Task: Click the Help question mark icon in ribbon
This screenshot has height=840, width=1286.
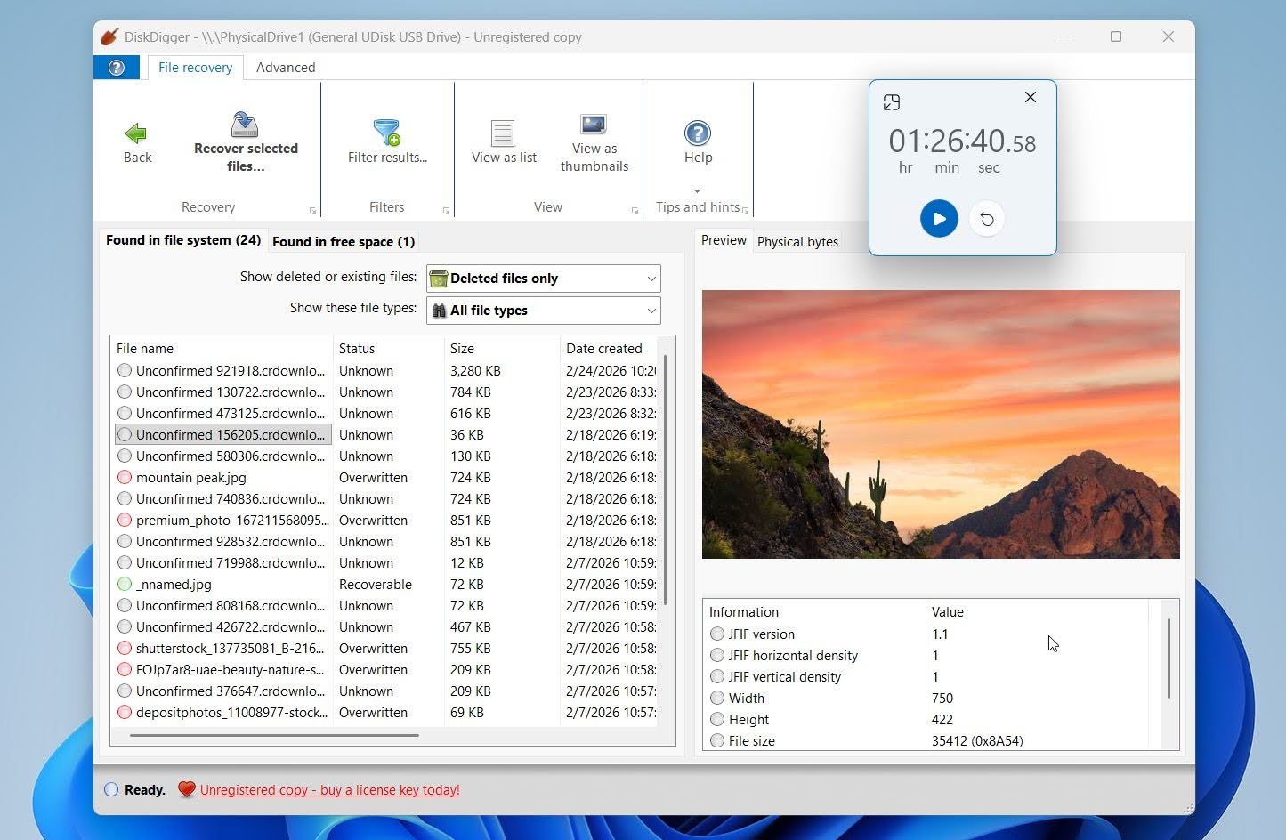Action: tap(698, 133)
